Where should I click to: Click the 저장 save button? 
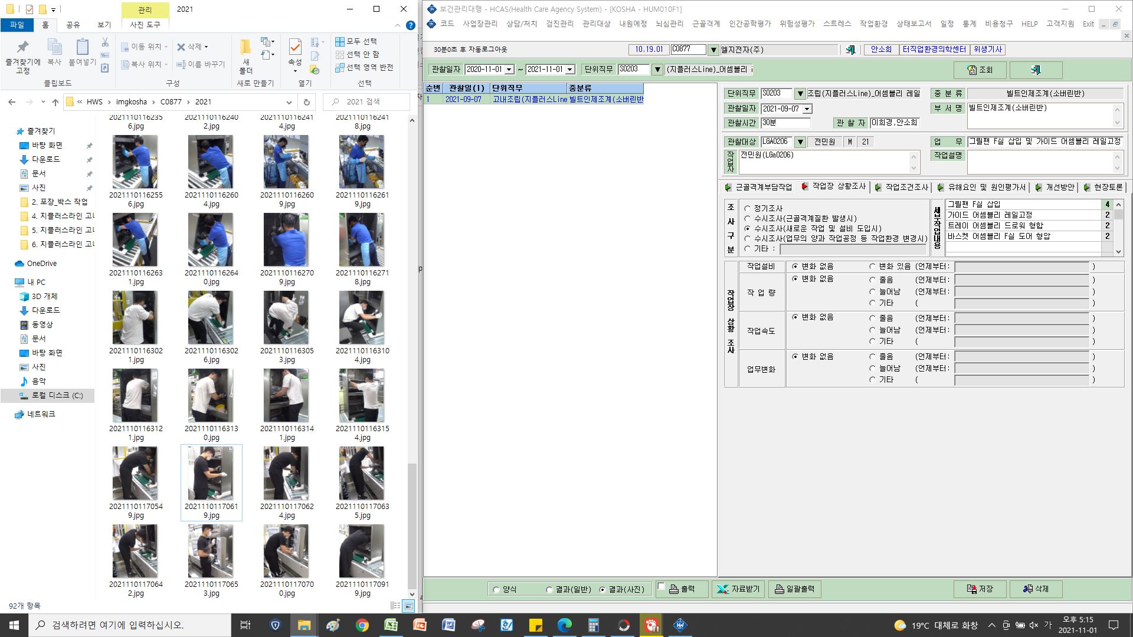(x=980, y=589)
